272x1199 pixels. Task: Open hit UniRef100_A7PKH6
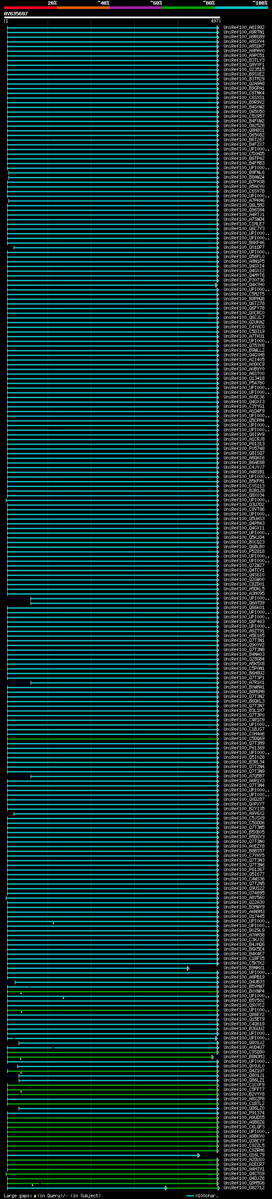tap(244, 201)
